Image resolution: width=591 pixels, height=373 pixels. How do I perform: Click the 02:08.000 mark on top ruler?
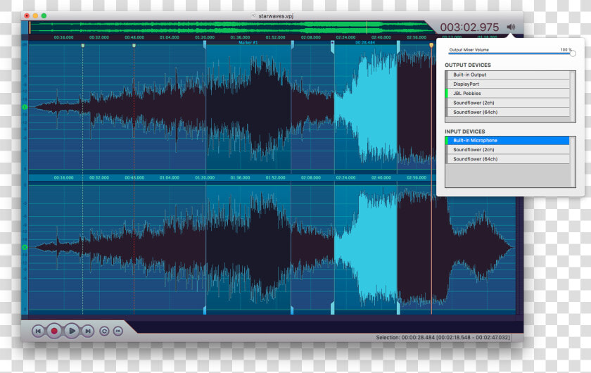point(311,37)
